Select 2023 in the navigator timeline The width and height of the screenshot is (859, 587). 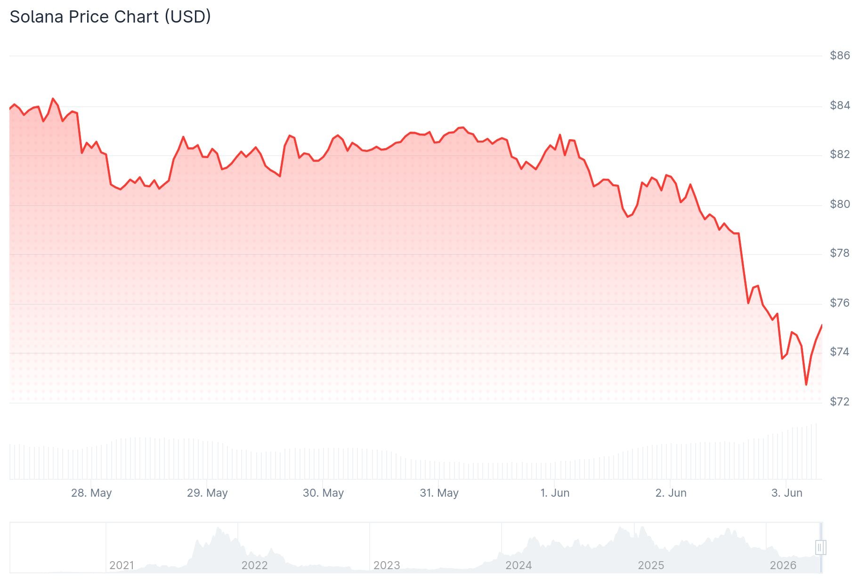[x=387, y=565]
